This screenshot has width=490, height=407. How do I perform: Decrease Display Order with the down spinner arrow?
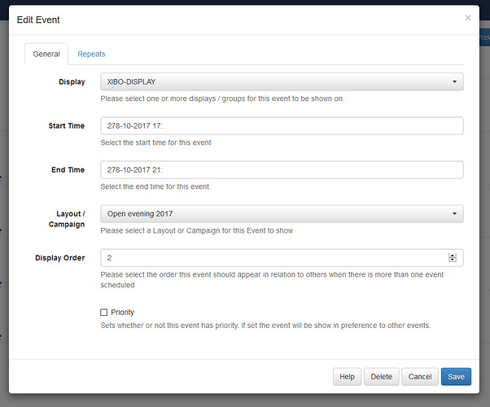pos(453,260)
